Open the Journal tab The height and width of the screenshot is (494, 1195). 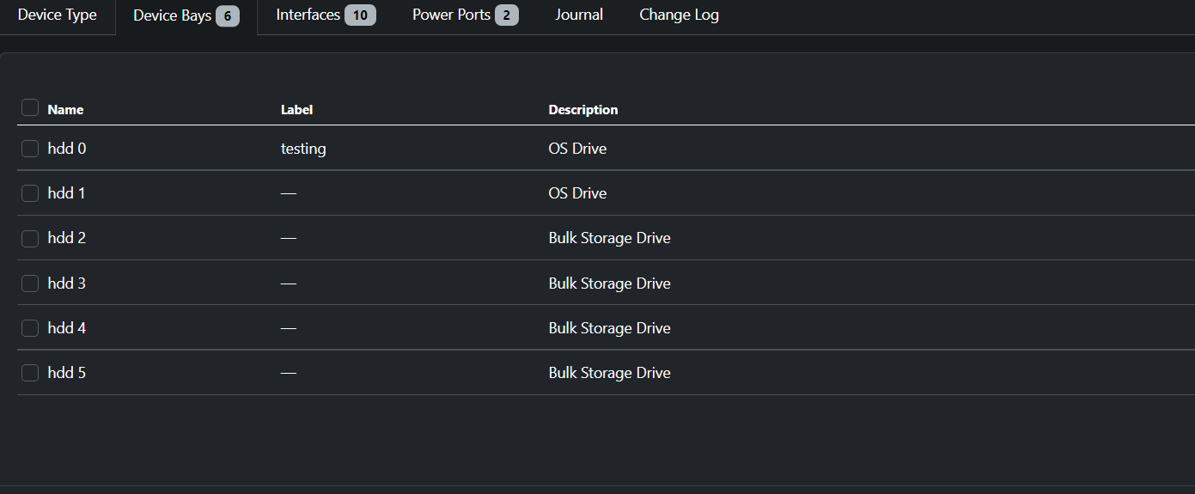click(x=579, y=15)
